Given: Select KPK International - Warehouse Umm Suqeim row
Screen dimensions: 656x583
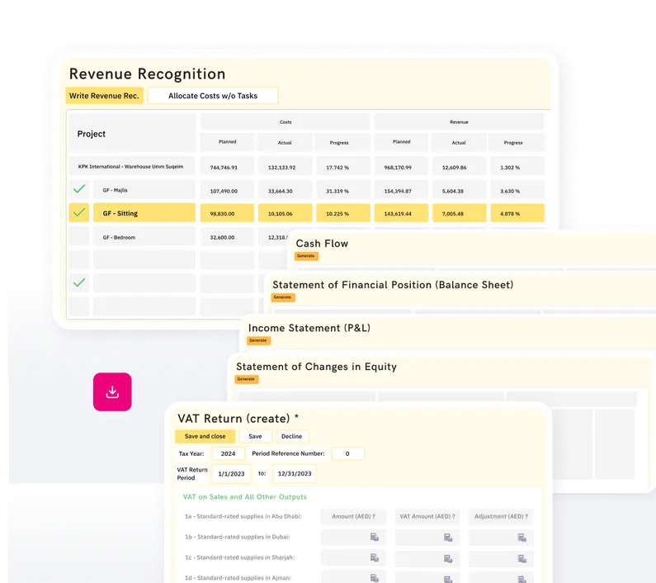Looking at the screenshot, I should point(131,166).
